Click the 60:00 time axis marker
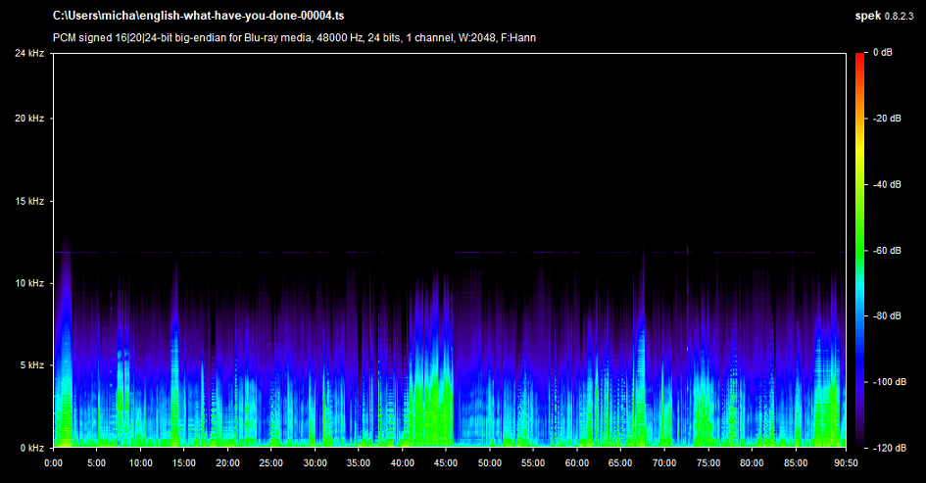 click(x=577, y=462)
